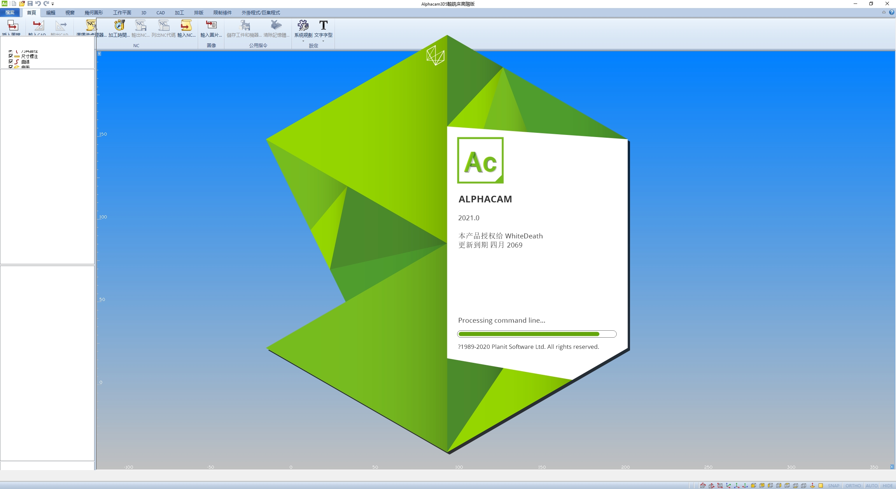Click the 加工時間 machining time icon
Image resolution: width=896 pixels, height=489 pixels.
119,26
